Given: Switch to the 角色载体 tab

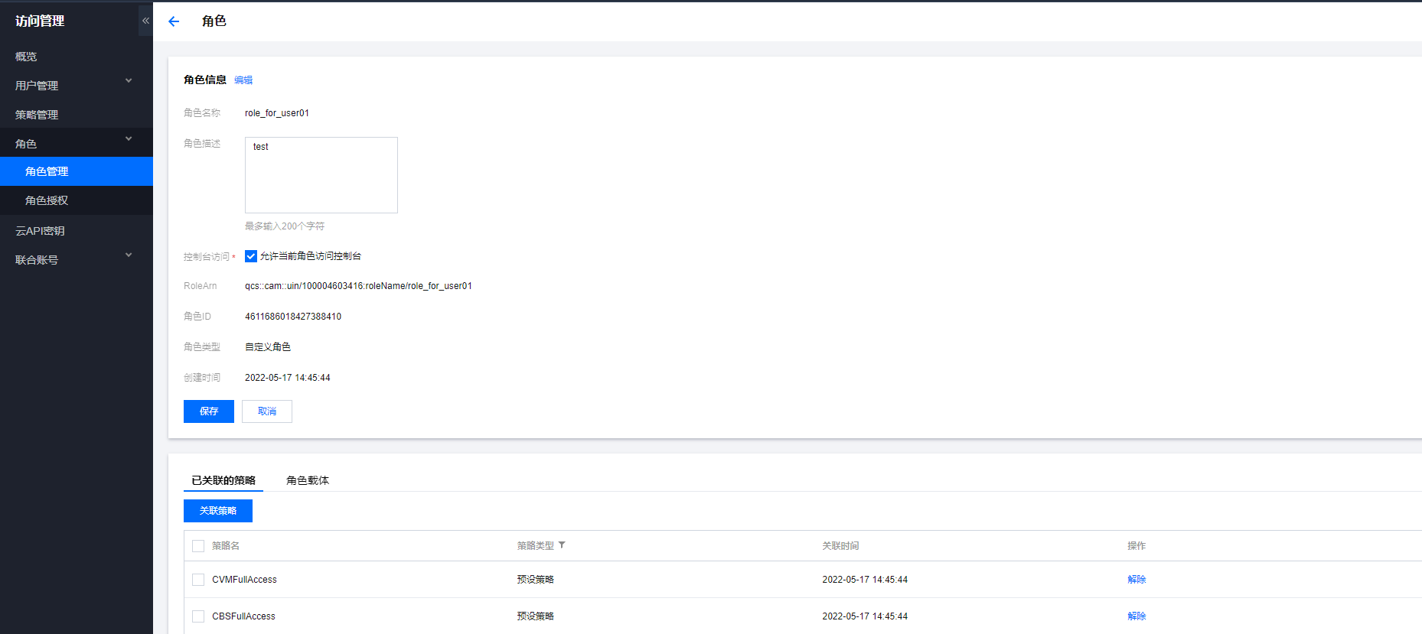Looking at the screenshot, I should (x=308, y=480).
